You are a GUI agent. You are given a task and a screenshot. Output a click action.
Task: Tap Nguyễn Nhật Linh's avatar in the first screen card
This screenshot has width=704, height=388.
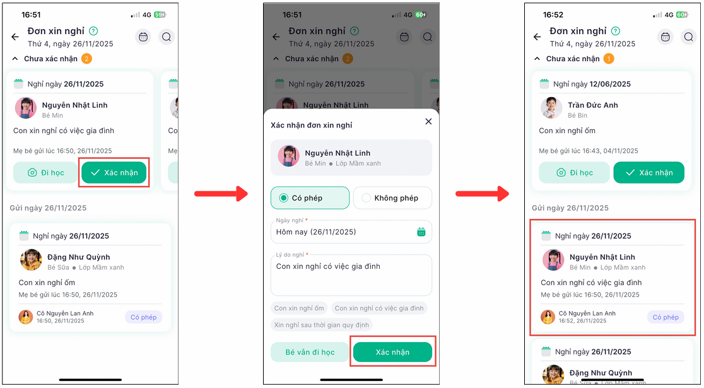(x=26, y=109)
